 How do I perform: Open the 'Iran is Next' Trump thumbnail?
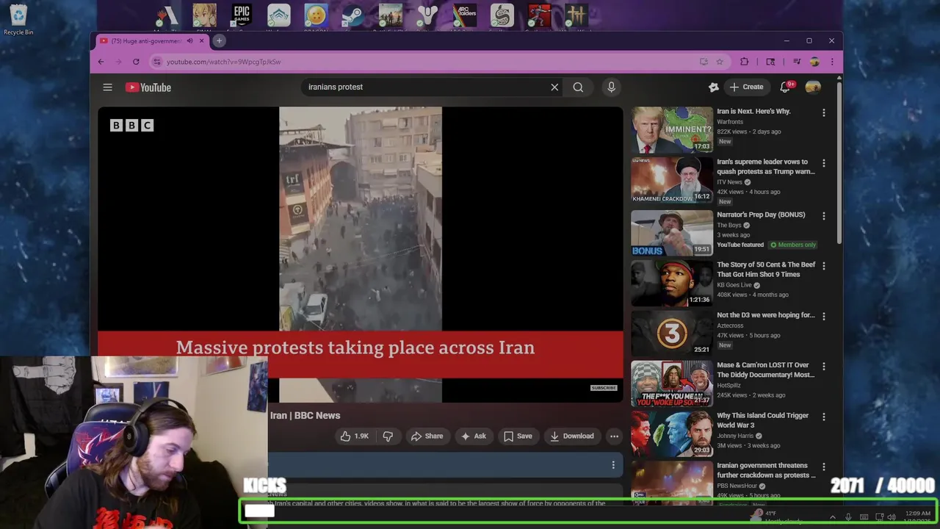tap(672, 130)
